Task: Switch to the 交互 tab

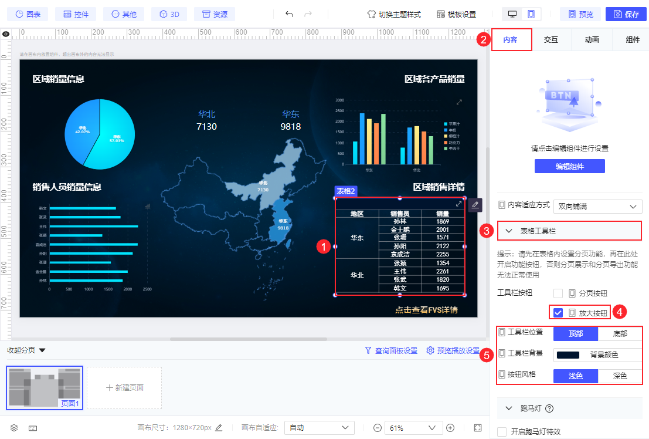Action: [551, 40]
